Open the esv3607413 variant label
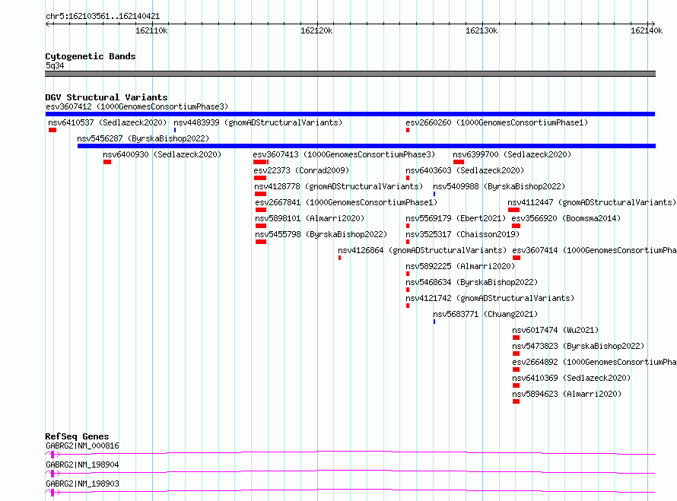Viewport: 677px width, 501px height. (x=344, y=154)
